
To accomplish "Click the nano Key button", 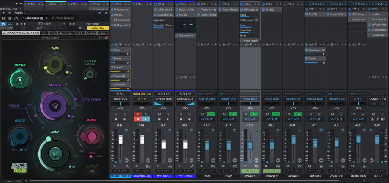I will pyautogui.click(x=98, y=28).
